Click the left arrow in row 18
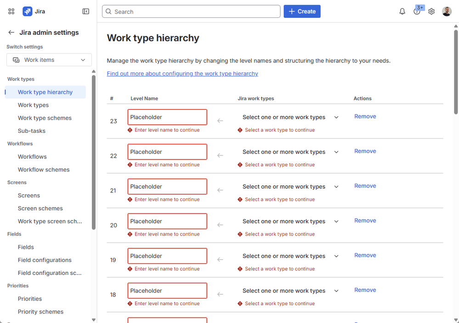The height and width of the screenshot is (323, 459). pos(220,295)
